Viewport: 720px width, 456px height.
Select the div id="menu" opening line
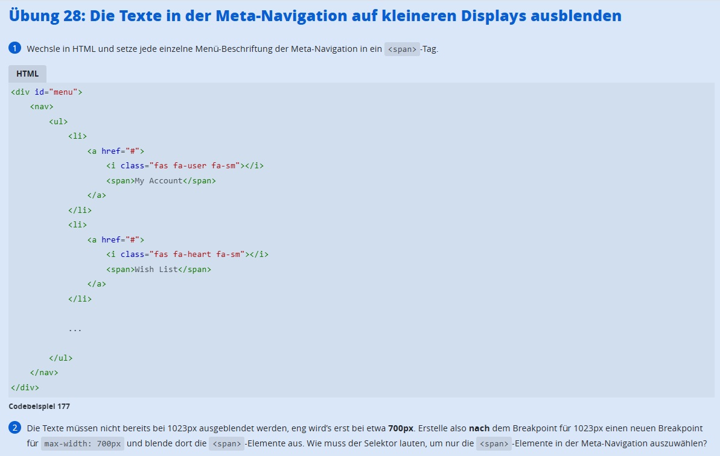46,92
